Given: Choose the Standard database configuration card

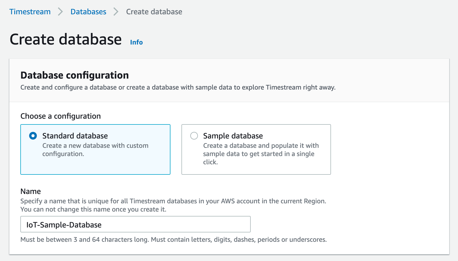Looking at the screenshot, I should [x=95, y=149].
